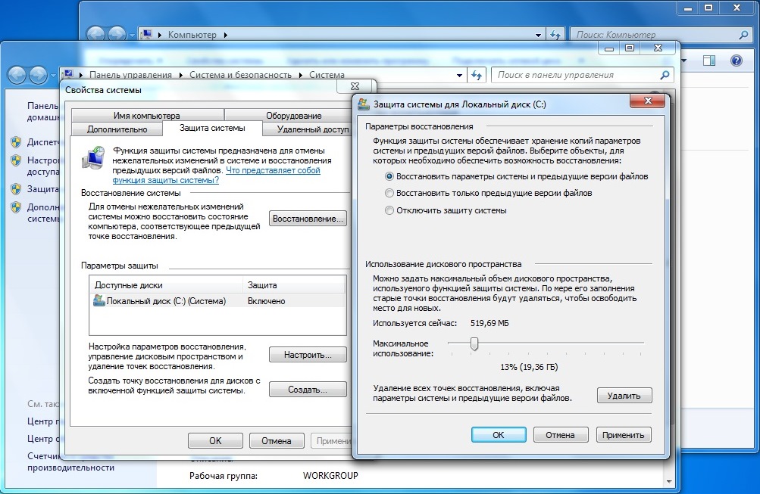Click the refresh icon beside Control Panel address bar
760x494 pixels.
[477, 75]
